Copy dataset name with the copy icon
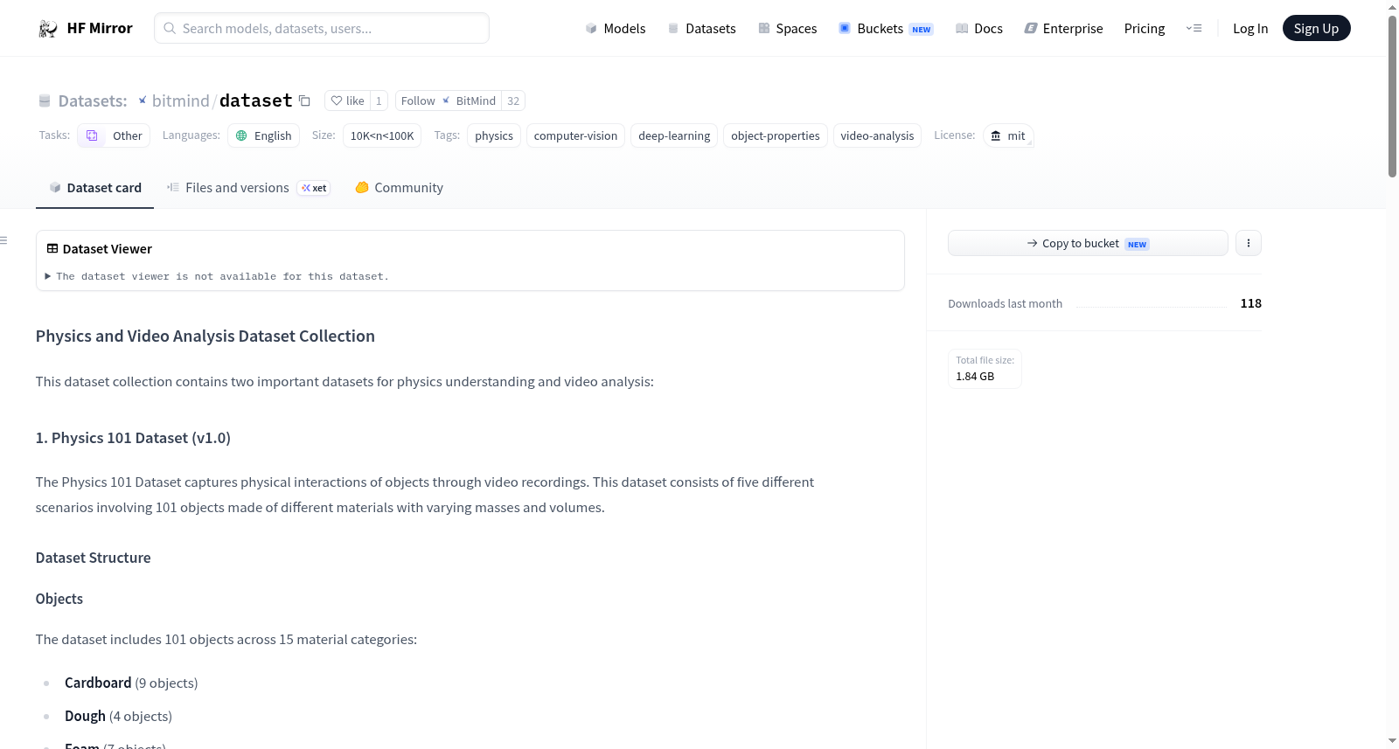This screenshot has height=749, width=1399. pos(304,101)
